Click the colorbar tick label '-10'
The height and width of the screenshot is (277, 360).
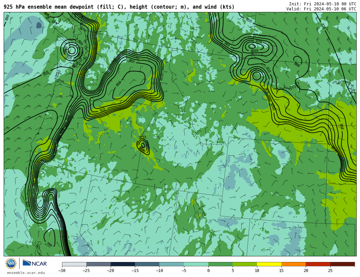[x=159, y=271]
